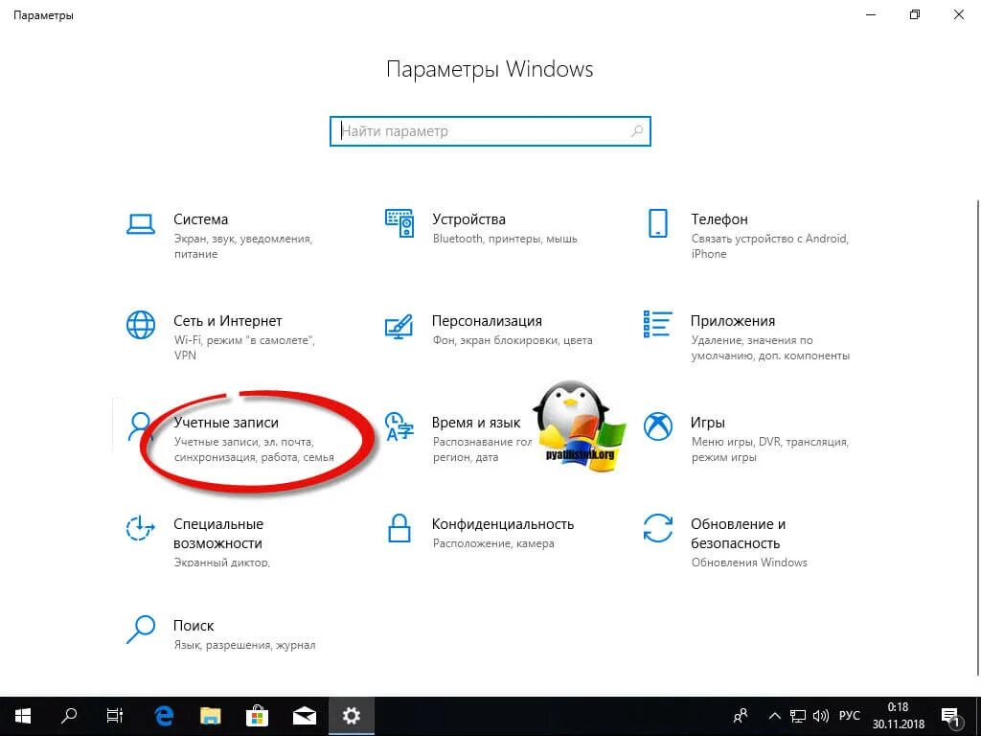The width and height of the screenshot is (981, 736).
Task: Open the People icon in the tray
Action: (x=741, y=716)
